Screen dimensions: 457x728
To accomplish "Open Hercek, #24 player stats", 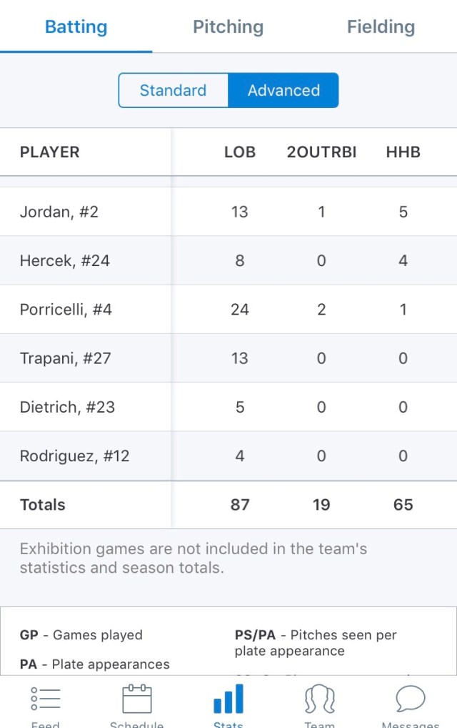I will (x=65, y=261).
